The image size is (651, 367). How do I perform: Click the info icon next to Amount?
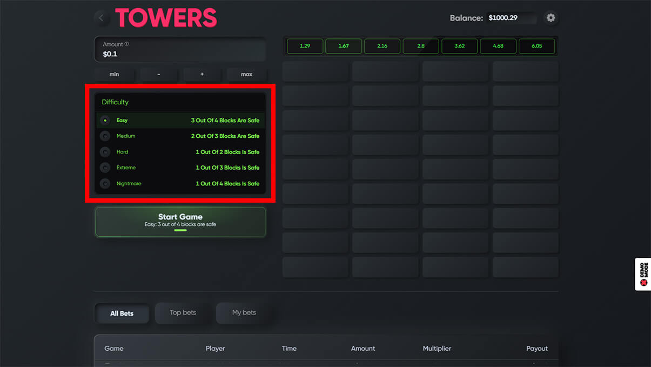click(x=127, y=44)
